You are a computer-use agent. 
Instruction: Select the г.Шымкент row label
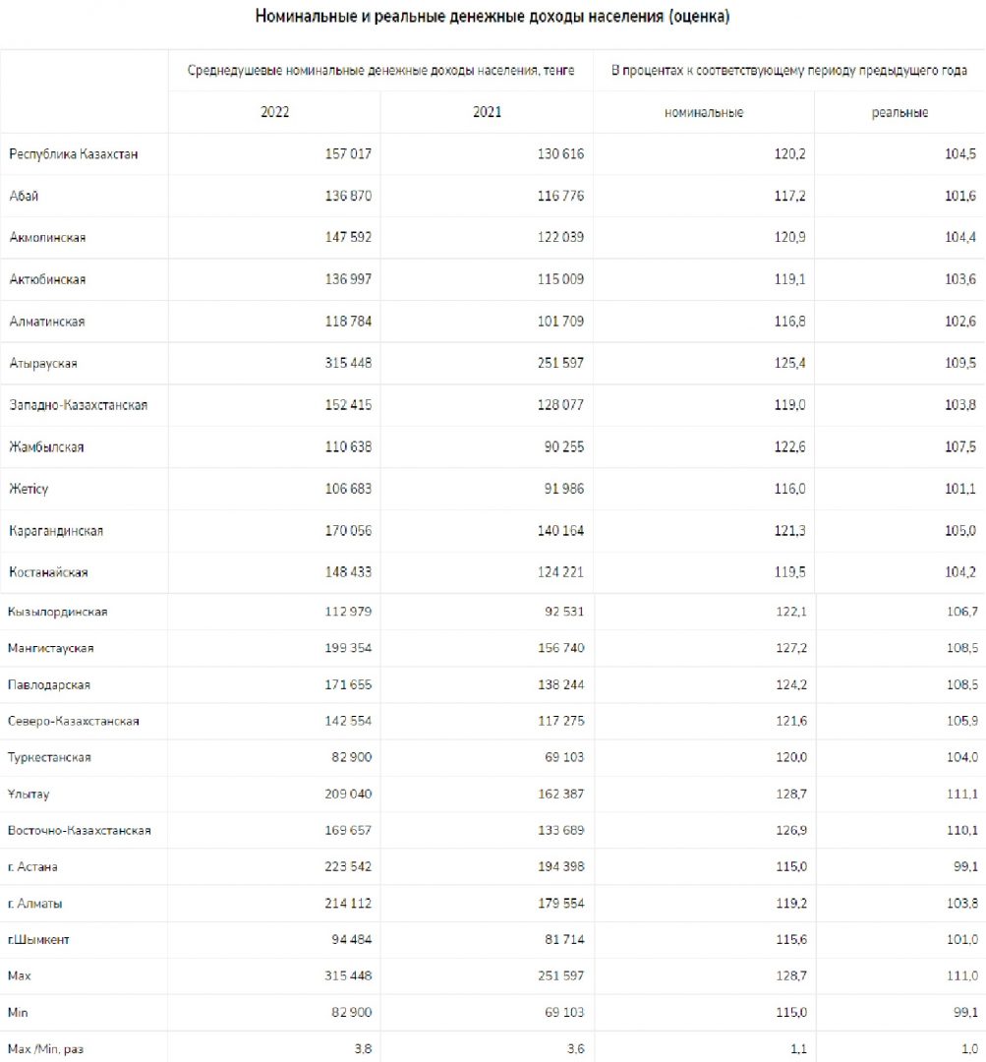(38, 940)
